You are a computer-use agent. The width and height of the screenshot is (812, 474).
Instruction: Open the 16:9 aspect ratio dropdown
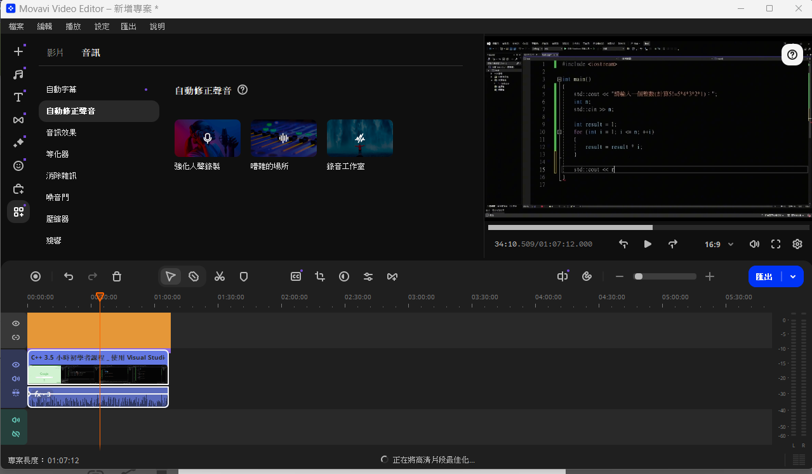(x=719, y=244)
